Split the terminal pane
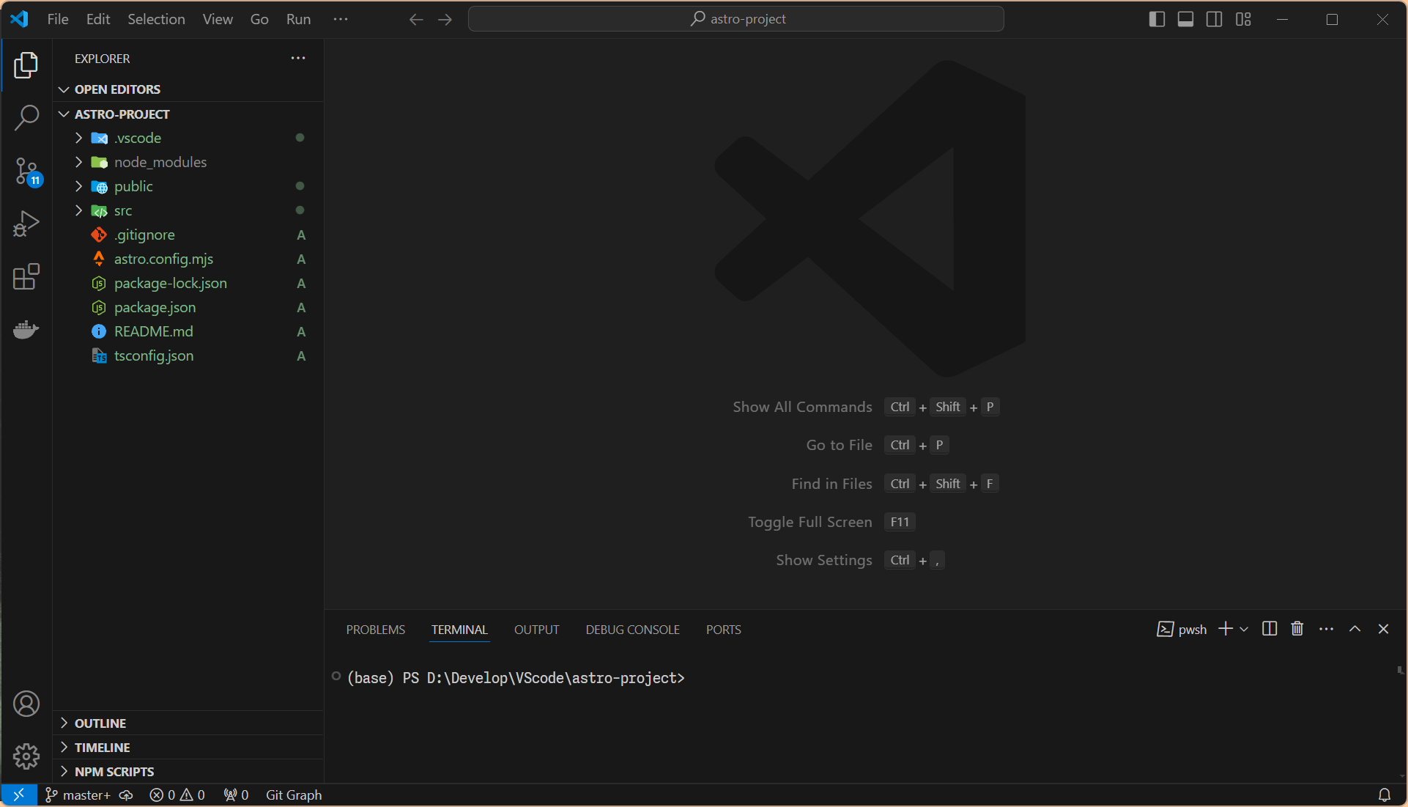The image size is (1408, 807). tap(1270, 629)
